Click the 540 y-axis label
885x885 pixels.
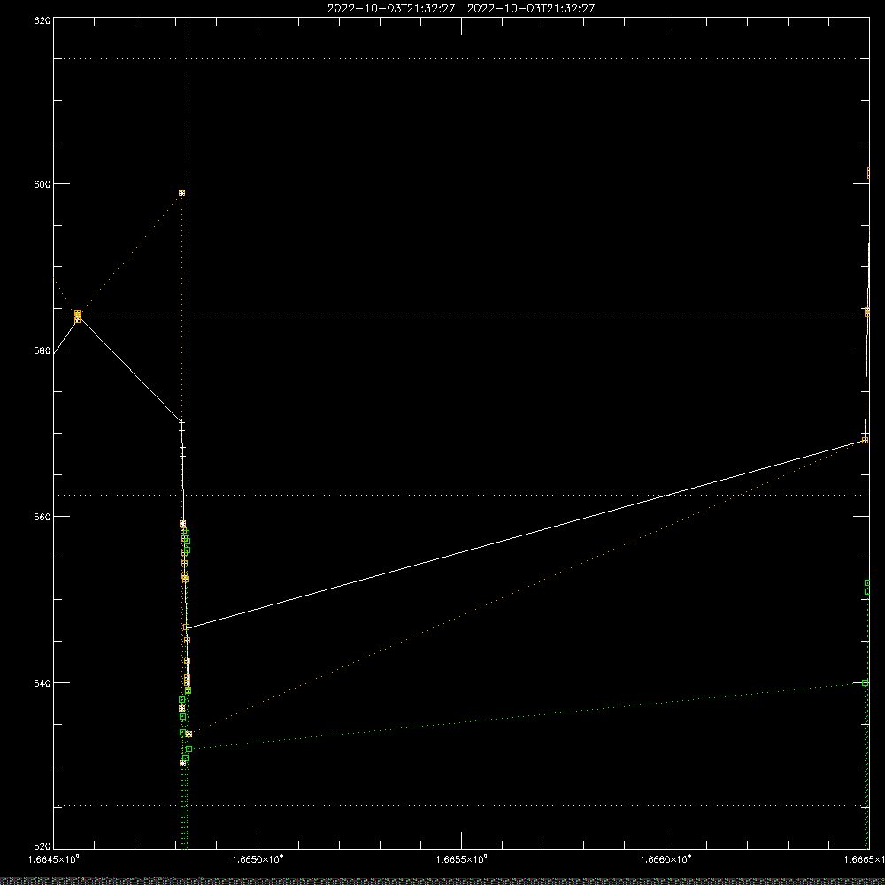42,683
